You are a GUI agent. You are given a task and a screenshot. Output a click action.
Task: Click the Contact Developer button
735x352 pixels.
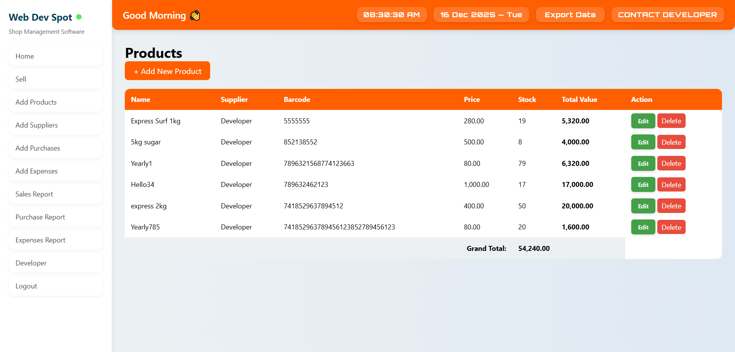pyautogui.click(x=667, y=15)
